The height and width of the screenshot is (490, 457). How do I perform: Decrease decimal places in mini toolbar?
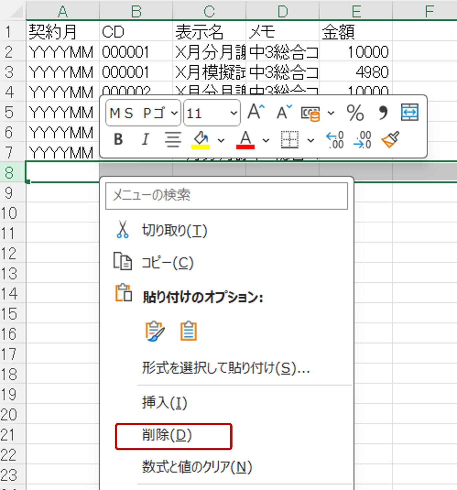click(x=362, y=140)
